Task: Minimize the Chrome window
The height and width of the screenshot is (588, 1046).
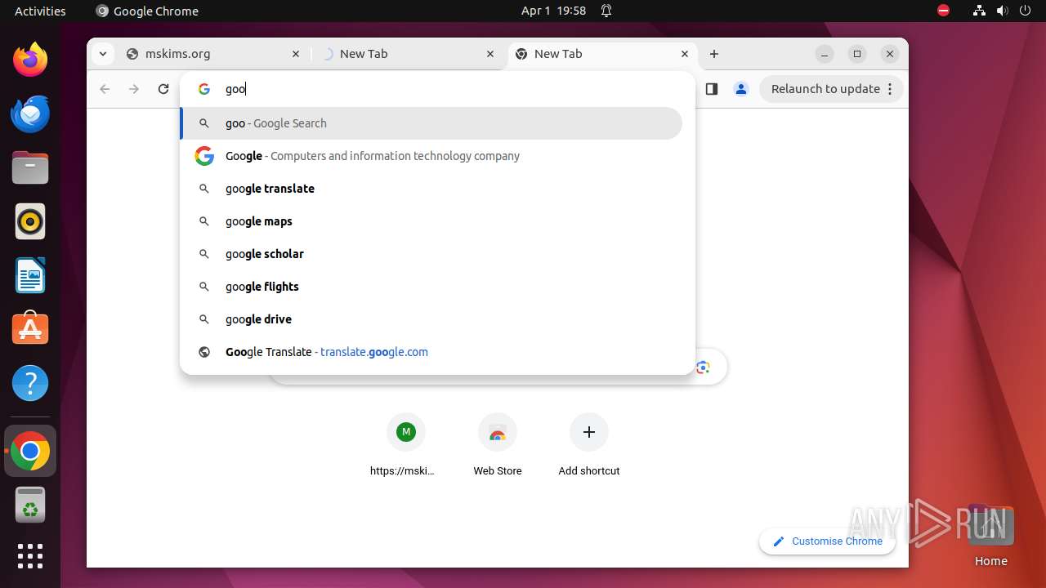Action: click(825, 54)
